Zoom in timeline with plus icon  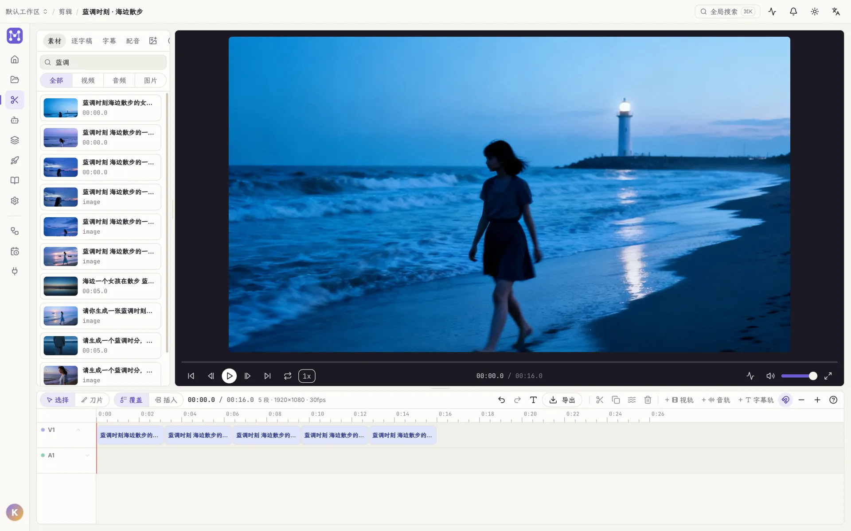pyautogui.click(x=817, y=400)
